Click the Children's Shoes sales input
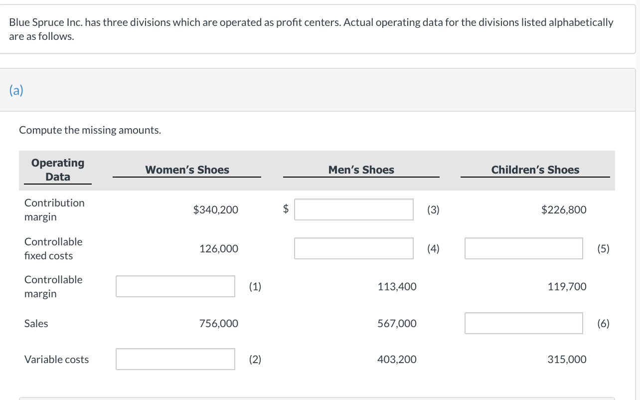 pyautogui.click(x=523, y=323)
